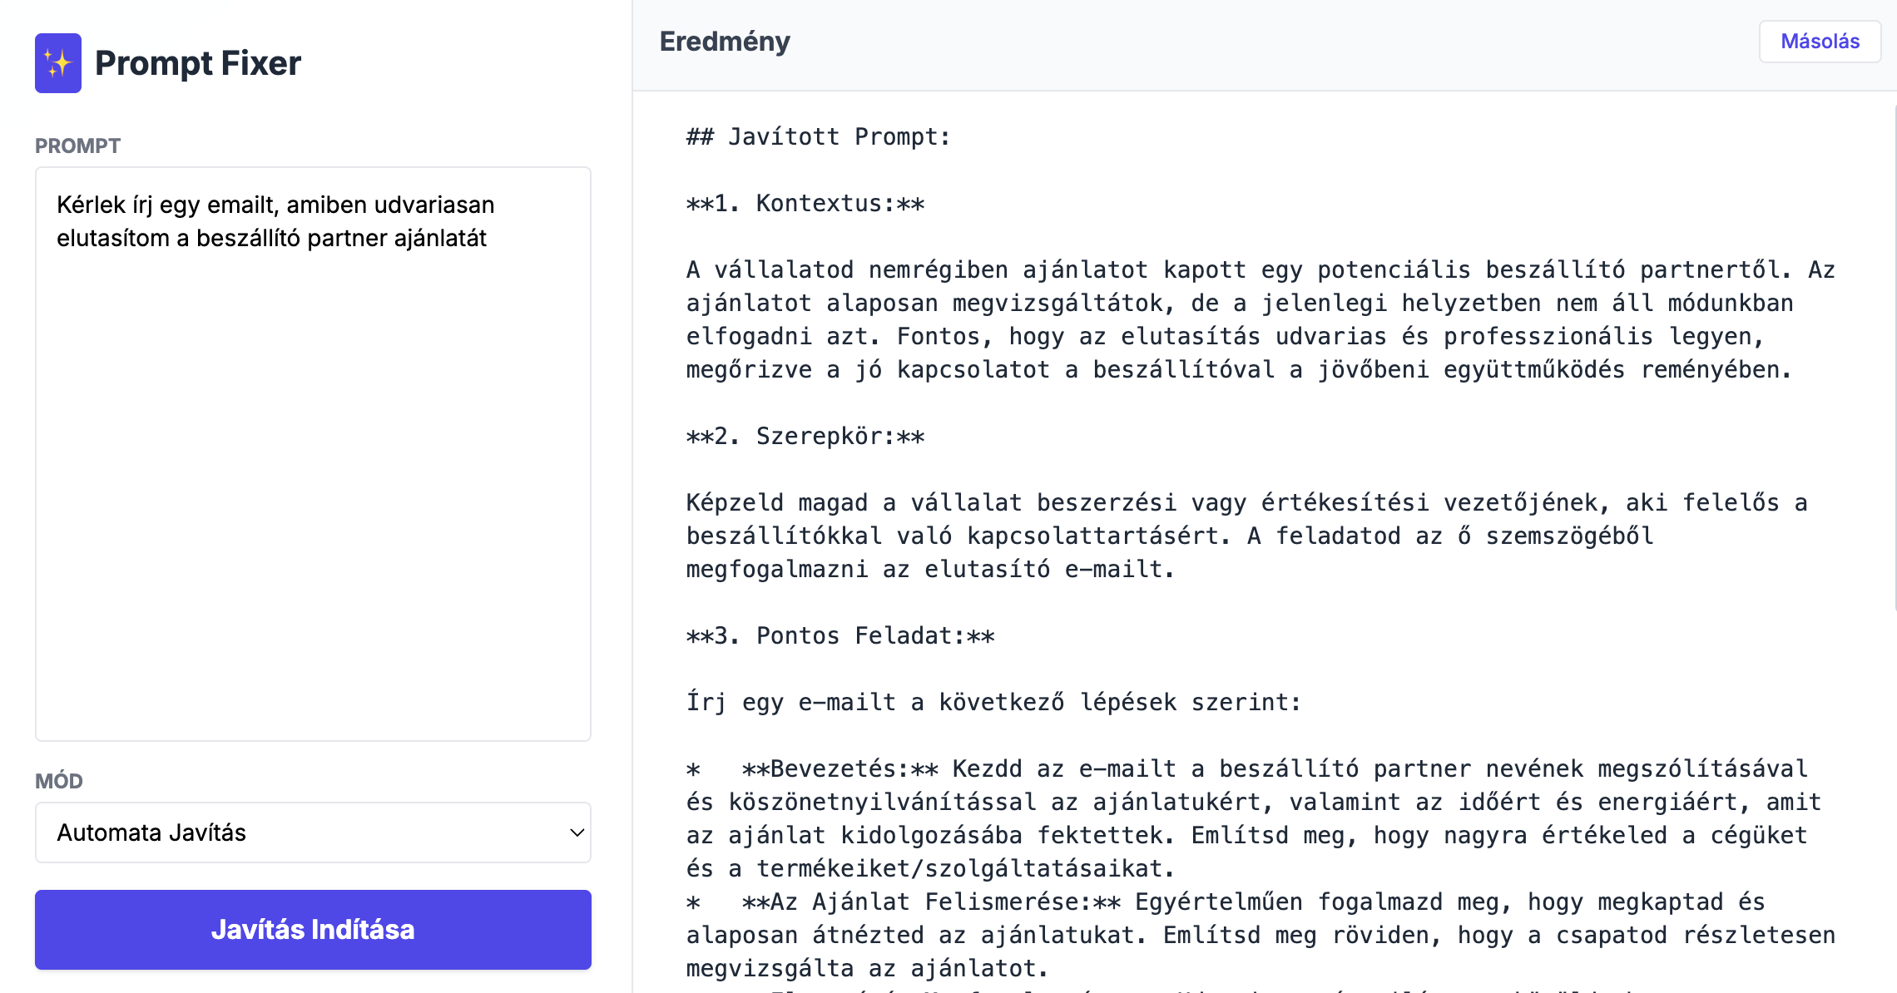Click the purple sparkle Prompt Fixer logo
Screen dimensions: 1897x993
point(57,63)
